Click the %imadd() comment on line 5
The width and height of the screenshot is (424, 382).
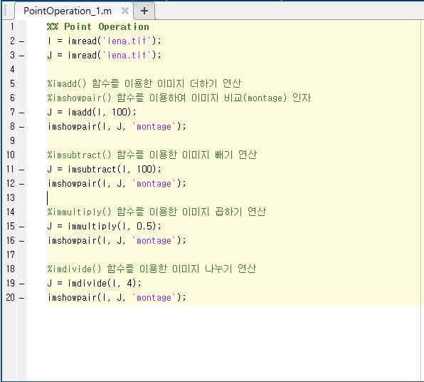pos(144,83)
